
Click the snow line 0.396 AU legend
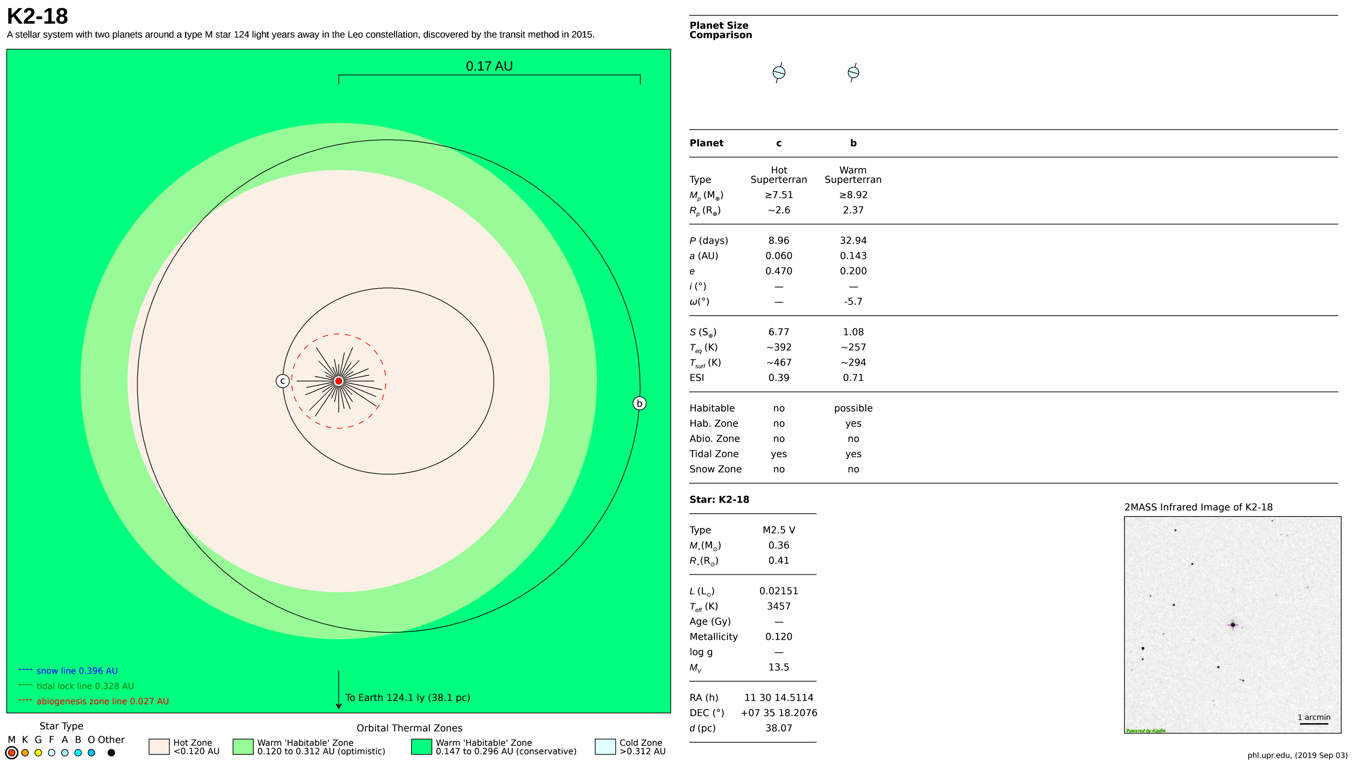tap(77, 671)
